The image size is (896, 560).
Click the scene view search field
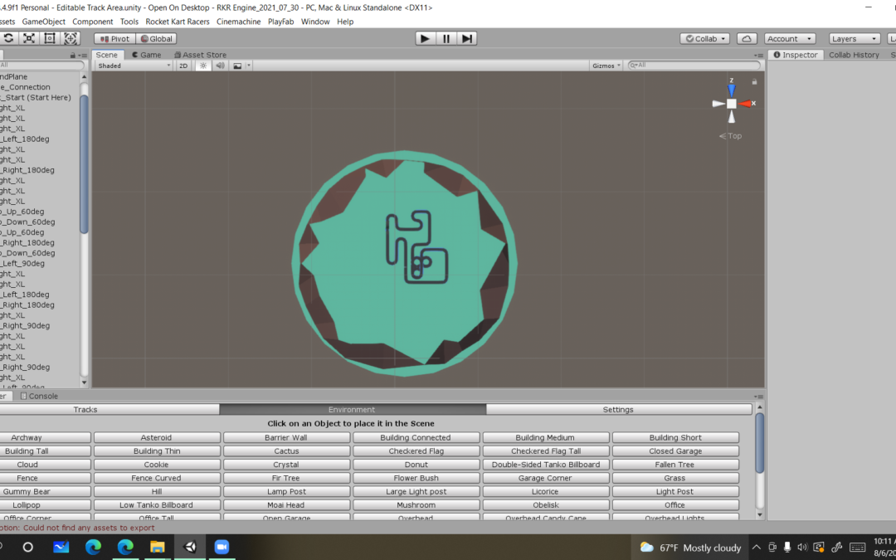[x=694, y=66]
